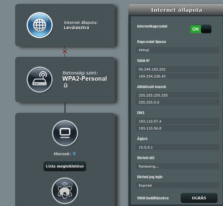Click the Biztonsági szint label
Image resolution: width=223 pixels, height=206 pixels.
coord(80,73)
